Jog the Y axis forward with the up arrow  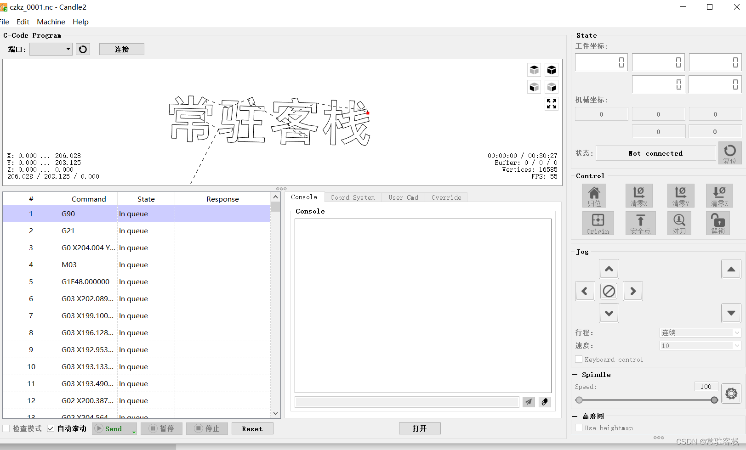[609, 269]
